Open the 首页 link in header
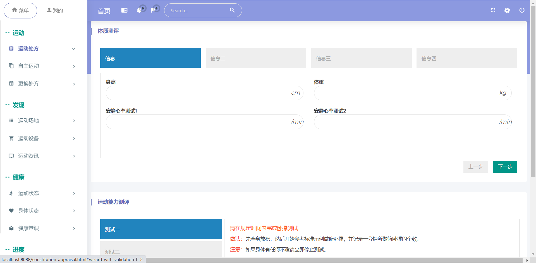 pyautogui.click(x=104, y=11)
